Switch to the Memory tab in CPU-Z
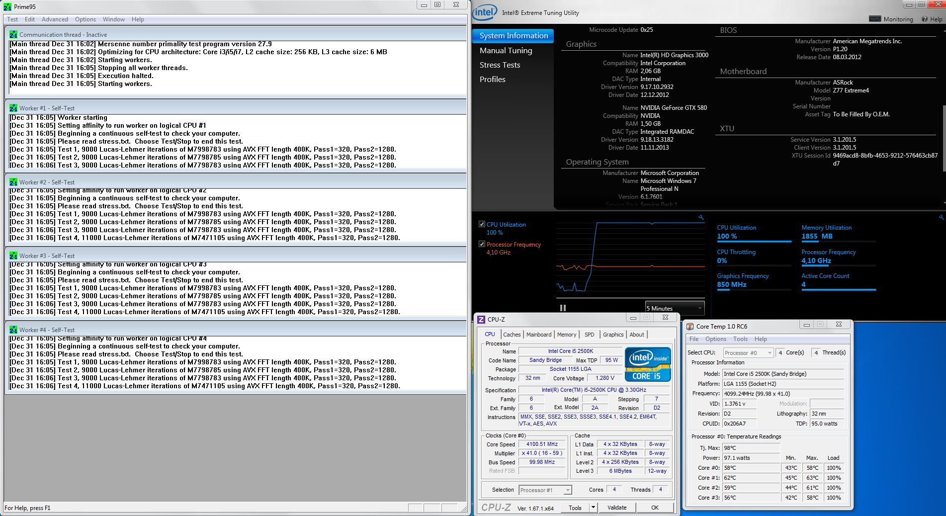Viewport: 946px width, 516px height. (567, 335)
